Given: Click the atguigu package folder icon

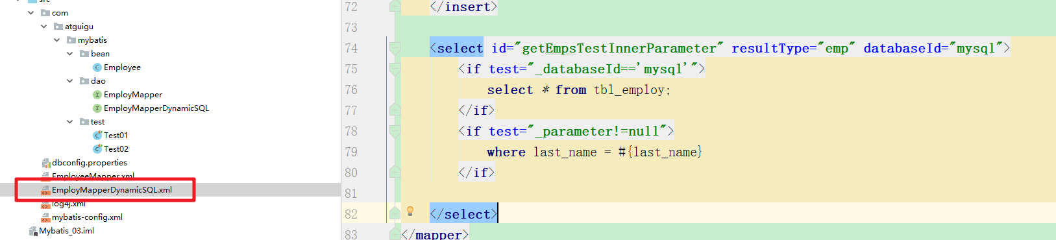Looking at the screenshot, I should click(58, 27).
